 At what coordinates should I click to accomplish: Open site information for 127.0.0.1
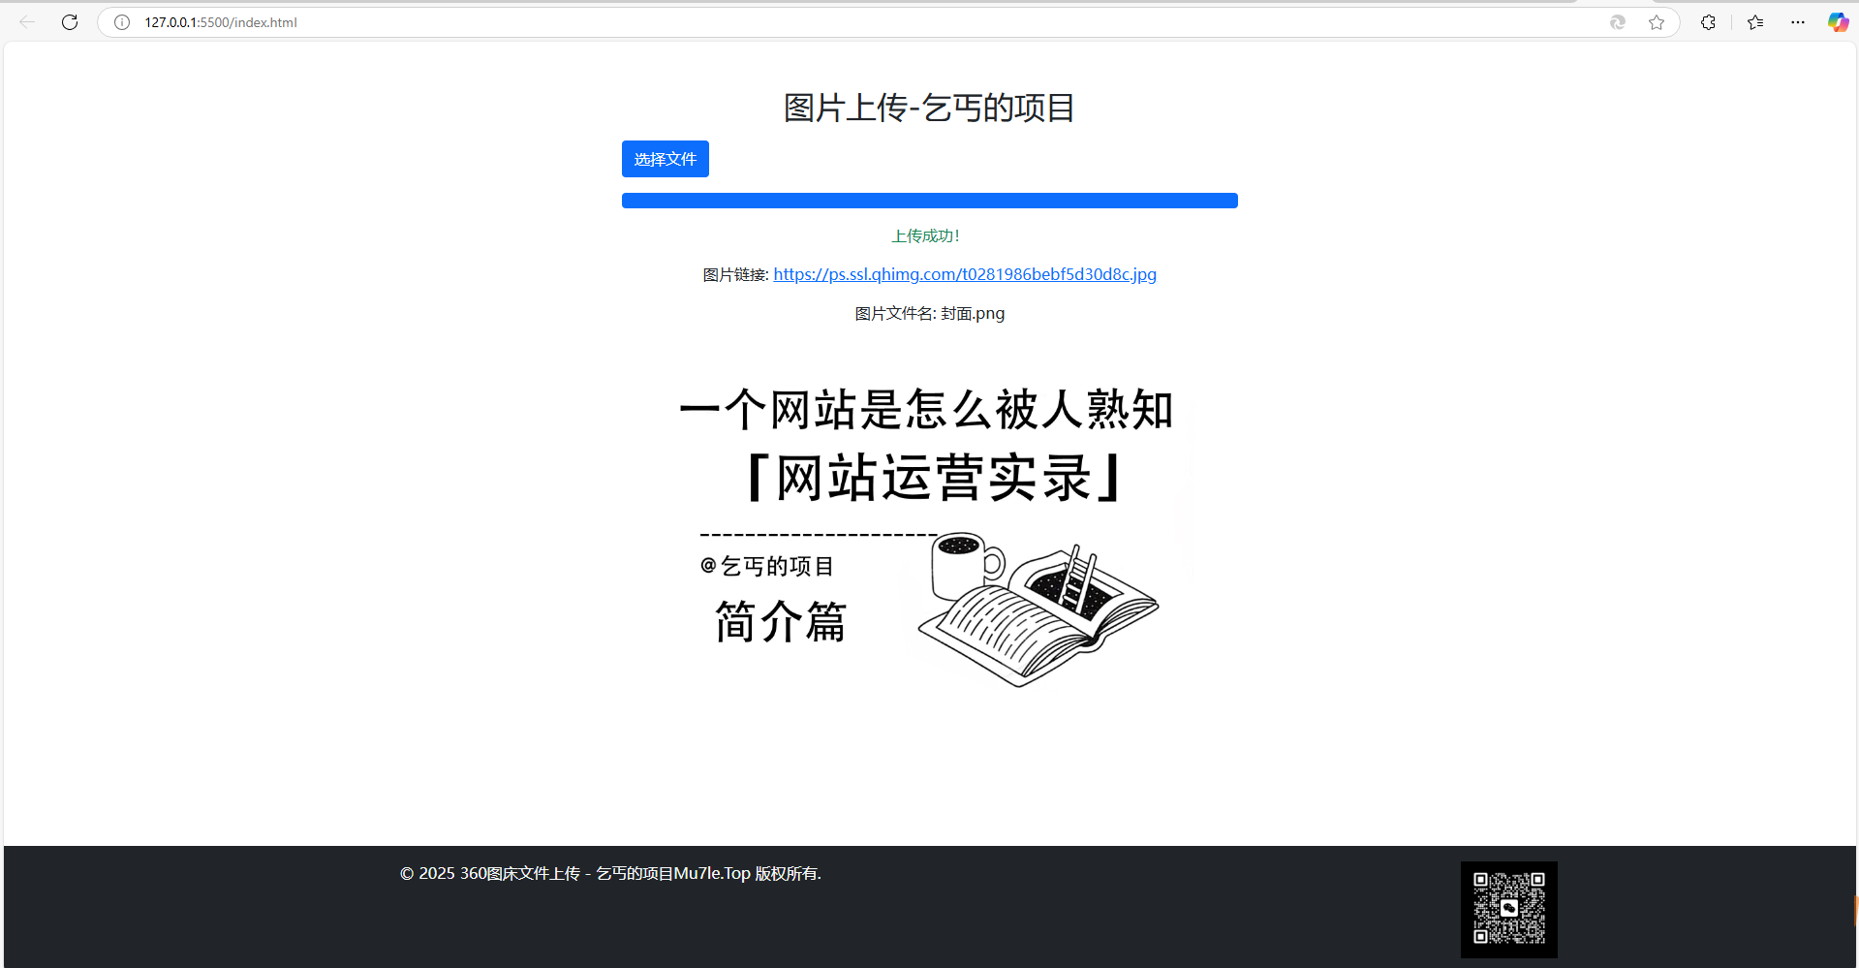point(120,21)
